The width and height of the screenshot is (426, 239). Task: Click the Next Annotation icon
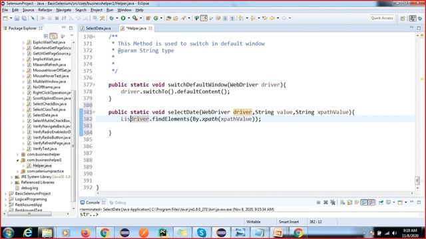(241, 18)
